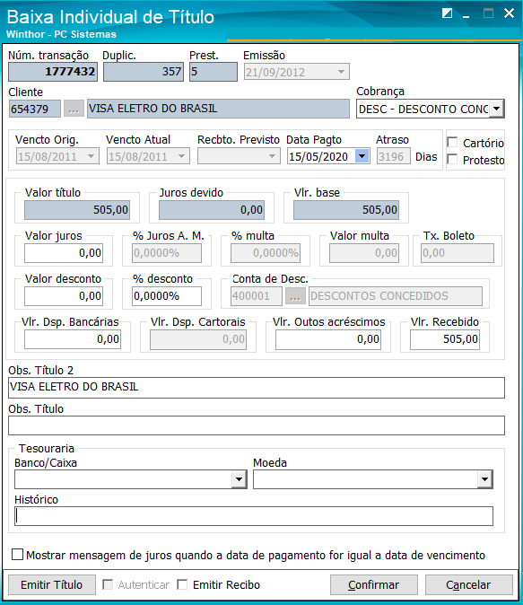Click the % desconto input field
Image resolution: width=523 pixels, height=605 pixels.
167,296
